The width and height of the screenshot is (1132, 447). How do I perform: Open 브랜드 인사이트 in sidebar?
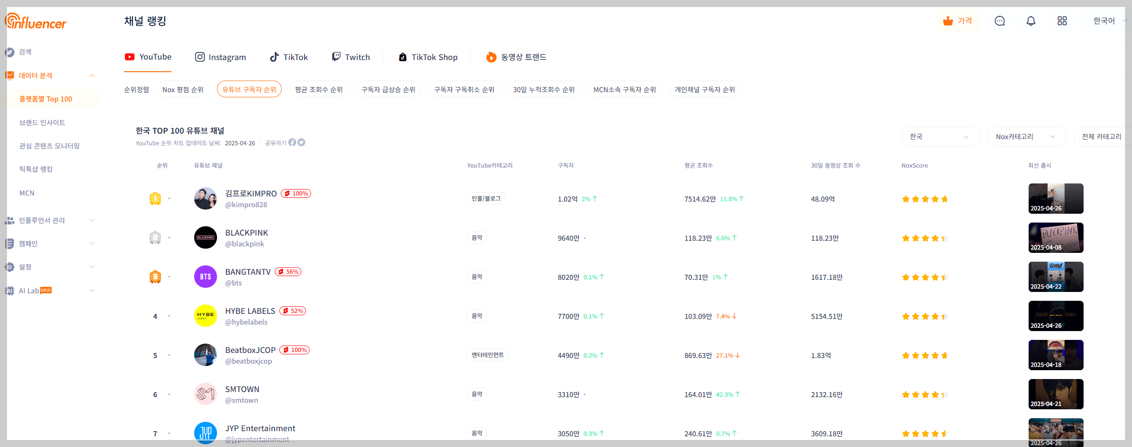tap(42, 122)
